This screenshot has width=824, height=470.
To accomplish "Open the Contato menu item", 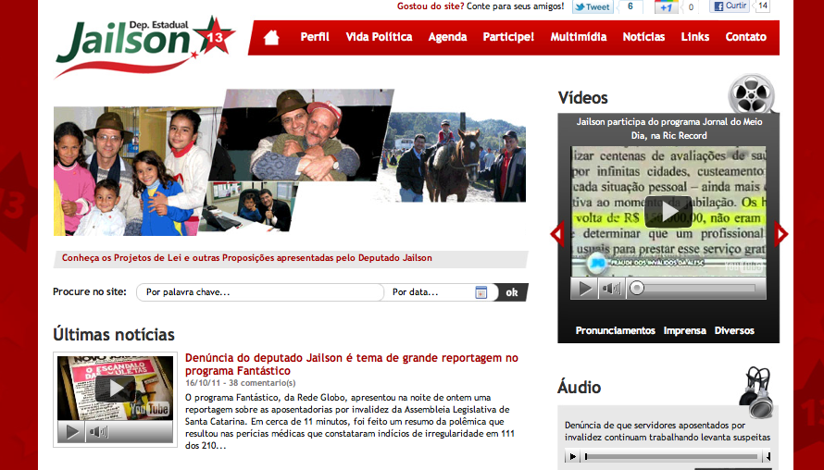I will click(x=745, y=37).
